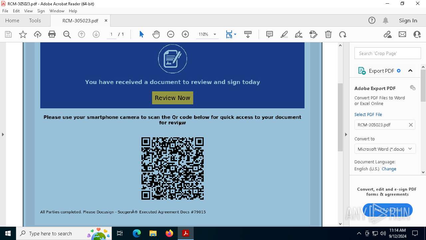Switch to the Home tab

(12, 20)
